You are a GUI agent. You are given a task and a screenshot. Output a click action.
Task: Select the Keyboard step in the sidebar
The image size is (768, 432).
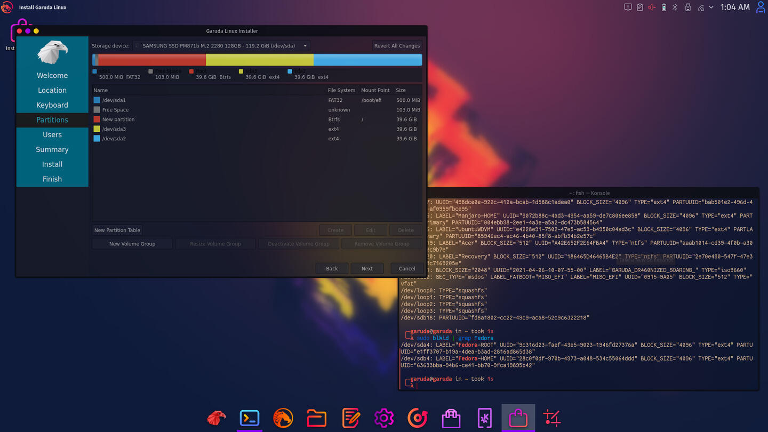52,105
